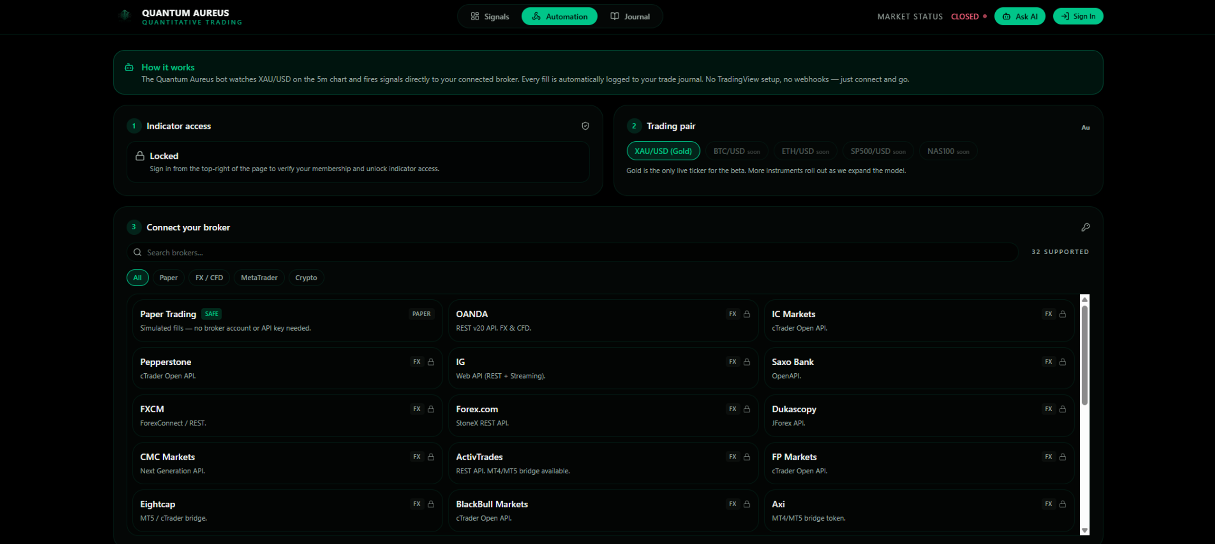This screenshot has width=1215, height=544.
Task: Click the 32 SUPPORTED label
Action: 1060,252
